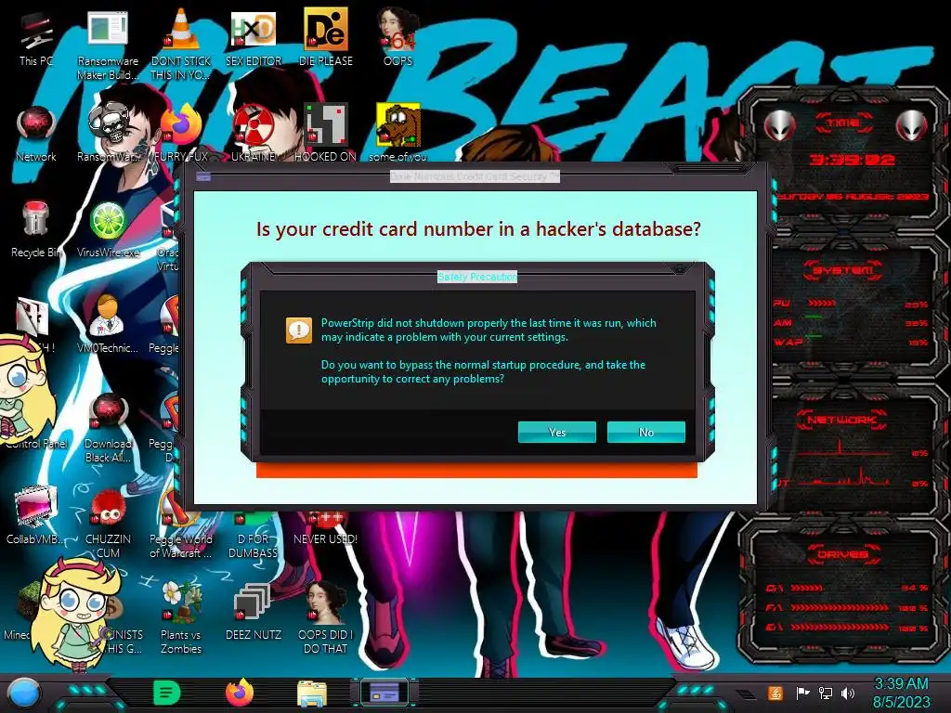The width and height of the screenshot is (951, 713).
Task: Select the VirusWire.exe lime icon
Action: 108,230
